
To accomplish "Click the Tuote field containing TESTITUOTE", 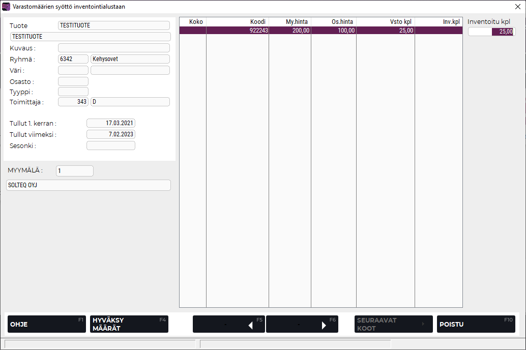I will tap(114, 25).
